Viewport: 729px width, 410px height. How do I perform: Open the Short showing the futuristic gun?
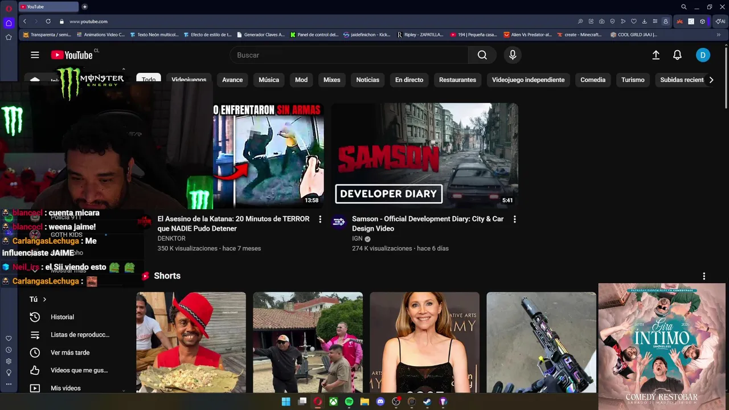[542, 342]
